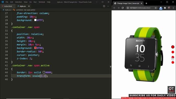
Task: Click the border-radius: 50% line
Action: (30, 51)
